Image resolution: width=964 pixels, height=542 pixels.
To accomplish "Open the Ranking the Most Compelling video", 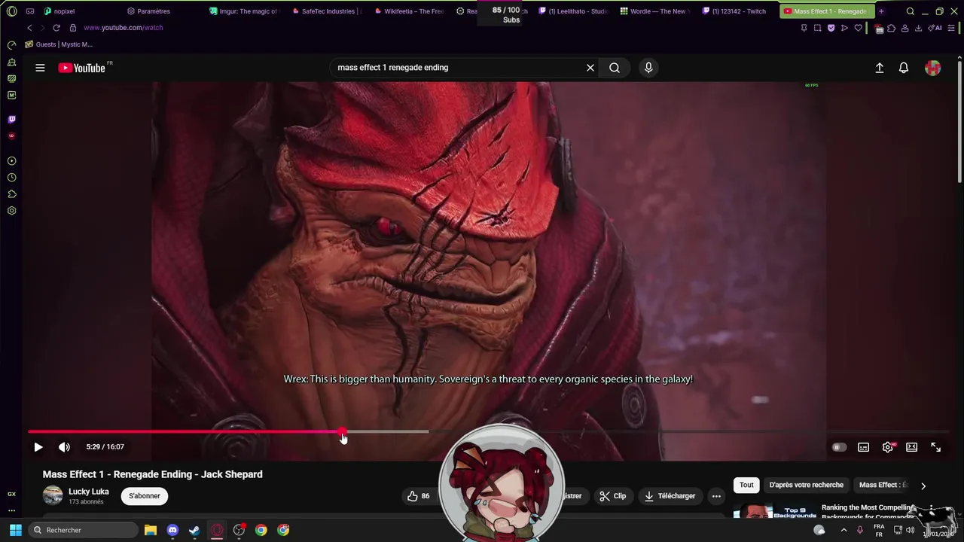I will pos(868,512).
